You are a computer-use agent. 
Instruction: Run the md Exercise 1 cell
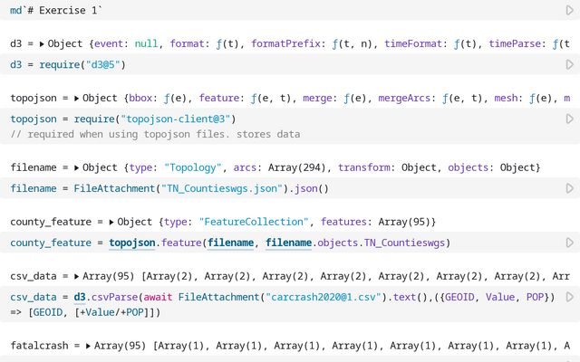pyautogui.click(x=569, y=10)
